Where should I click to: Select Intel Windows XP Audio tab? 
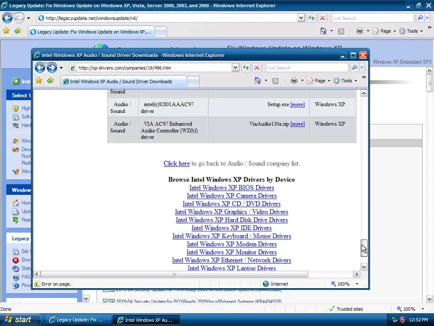(x=123, y=81)
